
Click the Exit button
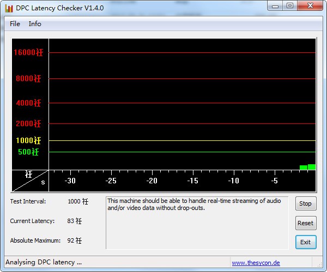[x=305, y=242]
